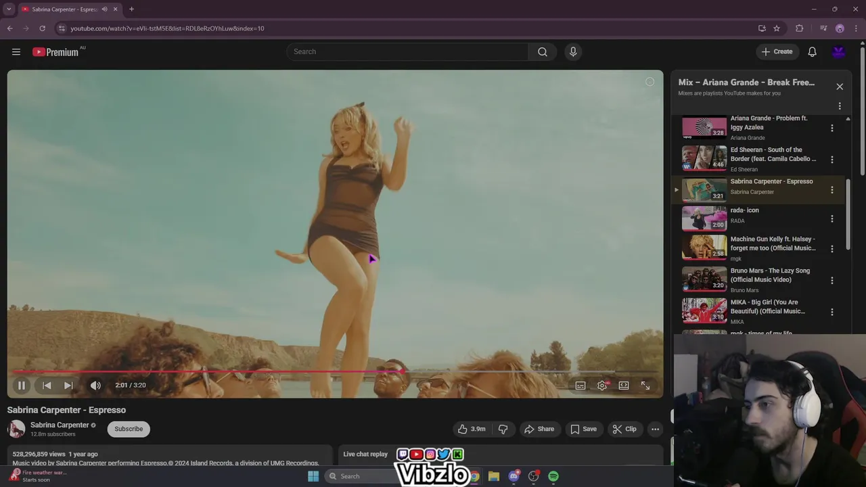The height and width of the screenshot is (487, 866).
Task: Open browser media control icon
Action: [823, 28]
